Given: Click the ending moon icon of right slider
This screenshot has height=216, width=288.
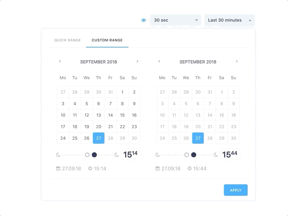Looking at the screenshot, I should [216, 155].
